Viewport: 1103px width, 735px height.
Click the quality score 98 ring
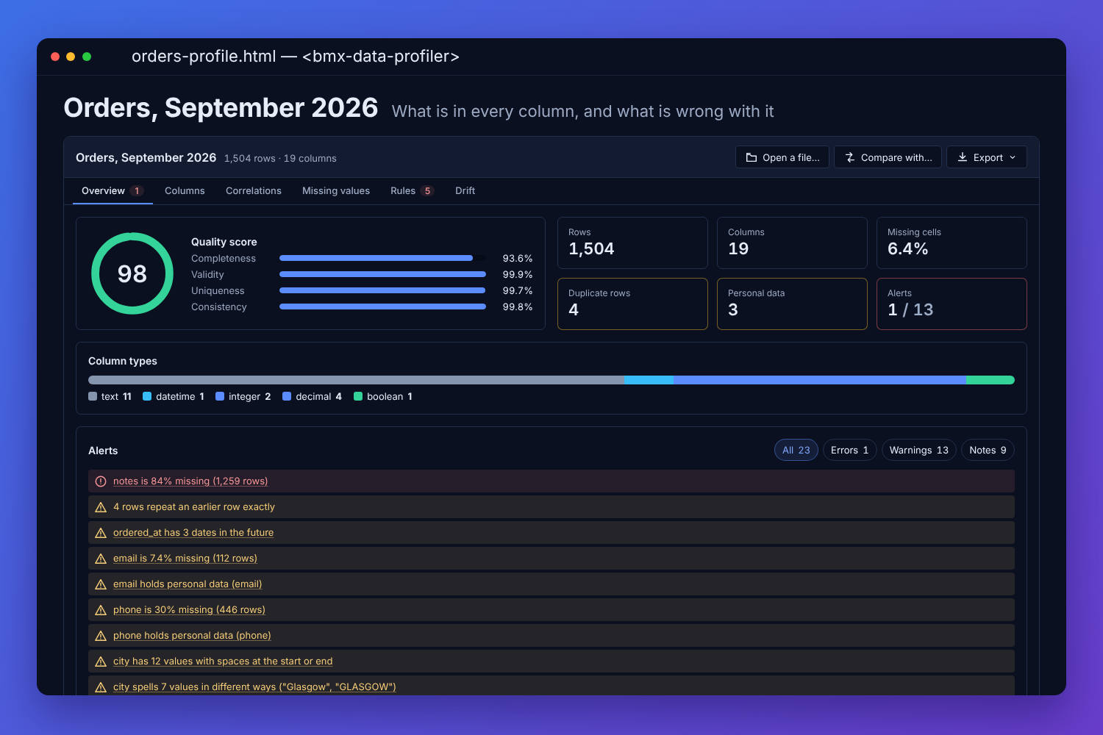(x=132, y=273)
